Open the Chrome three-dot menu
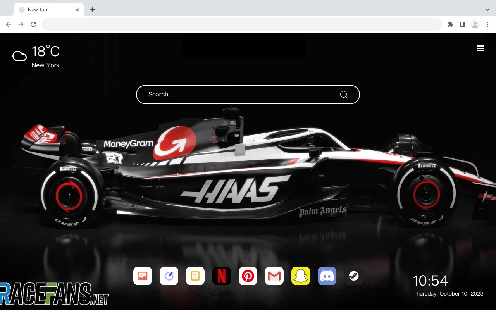 click(487, 24)
